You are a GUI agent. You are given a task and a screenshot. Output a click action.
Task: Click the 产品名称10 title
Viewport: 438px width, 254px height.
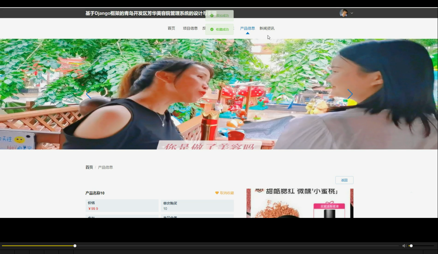click(95, 193)
